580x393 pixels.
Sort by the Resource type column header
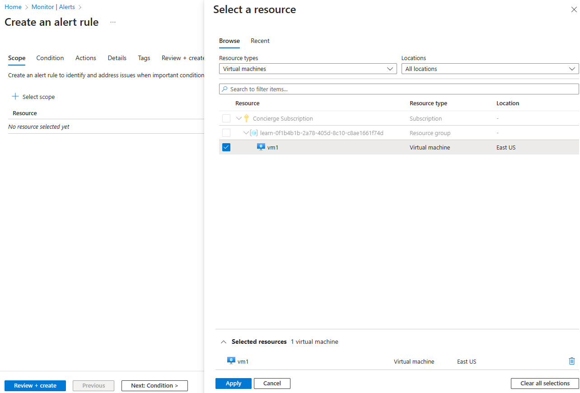click(428, 103)
